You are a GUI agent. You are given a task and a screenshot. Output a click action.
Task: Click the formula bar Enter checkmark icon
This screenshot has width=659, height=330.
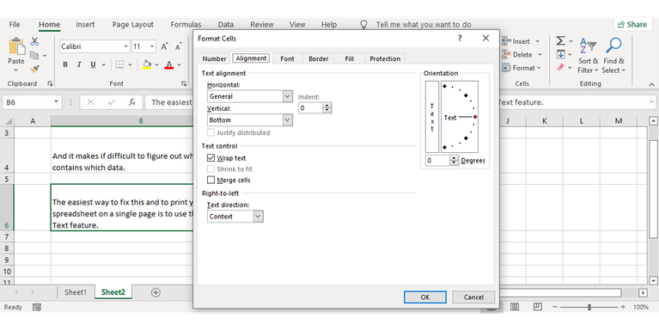(112, 102)
